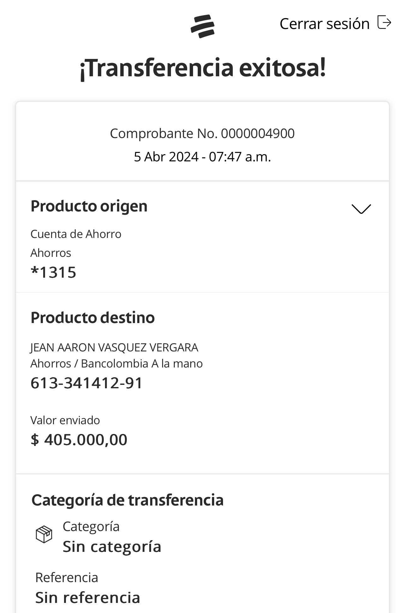Click the sent amount $ 405.000,00
This screenshot has width=405, height=613.
[79, 440]
